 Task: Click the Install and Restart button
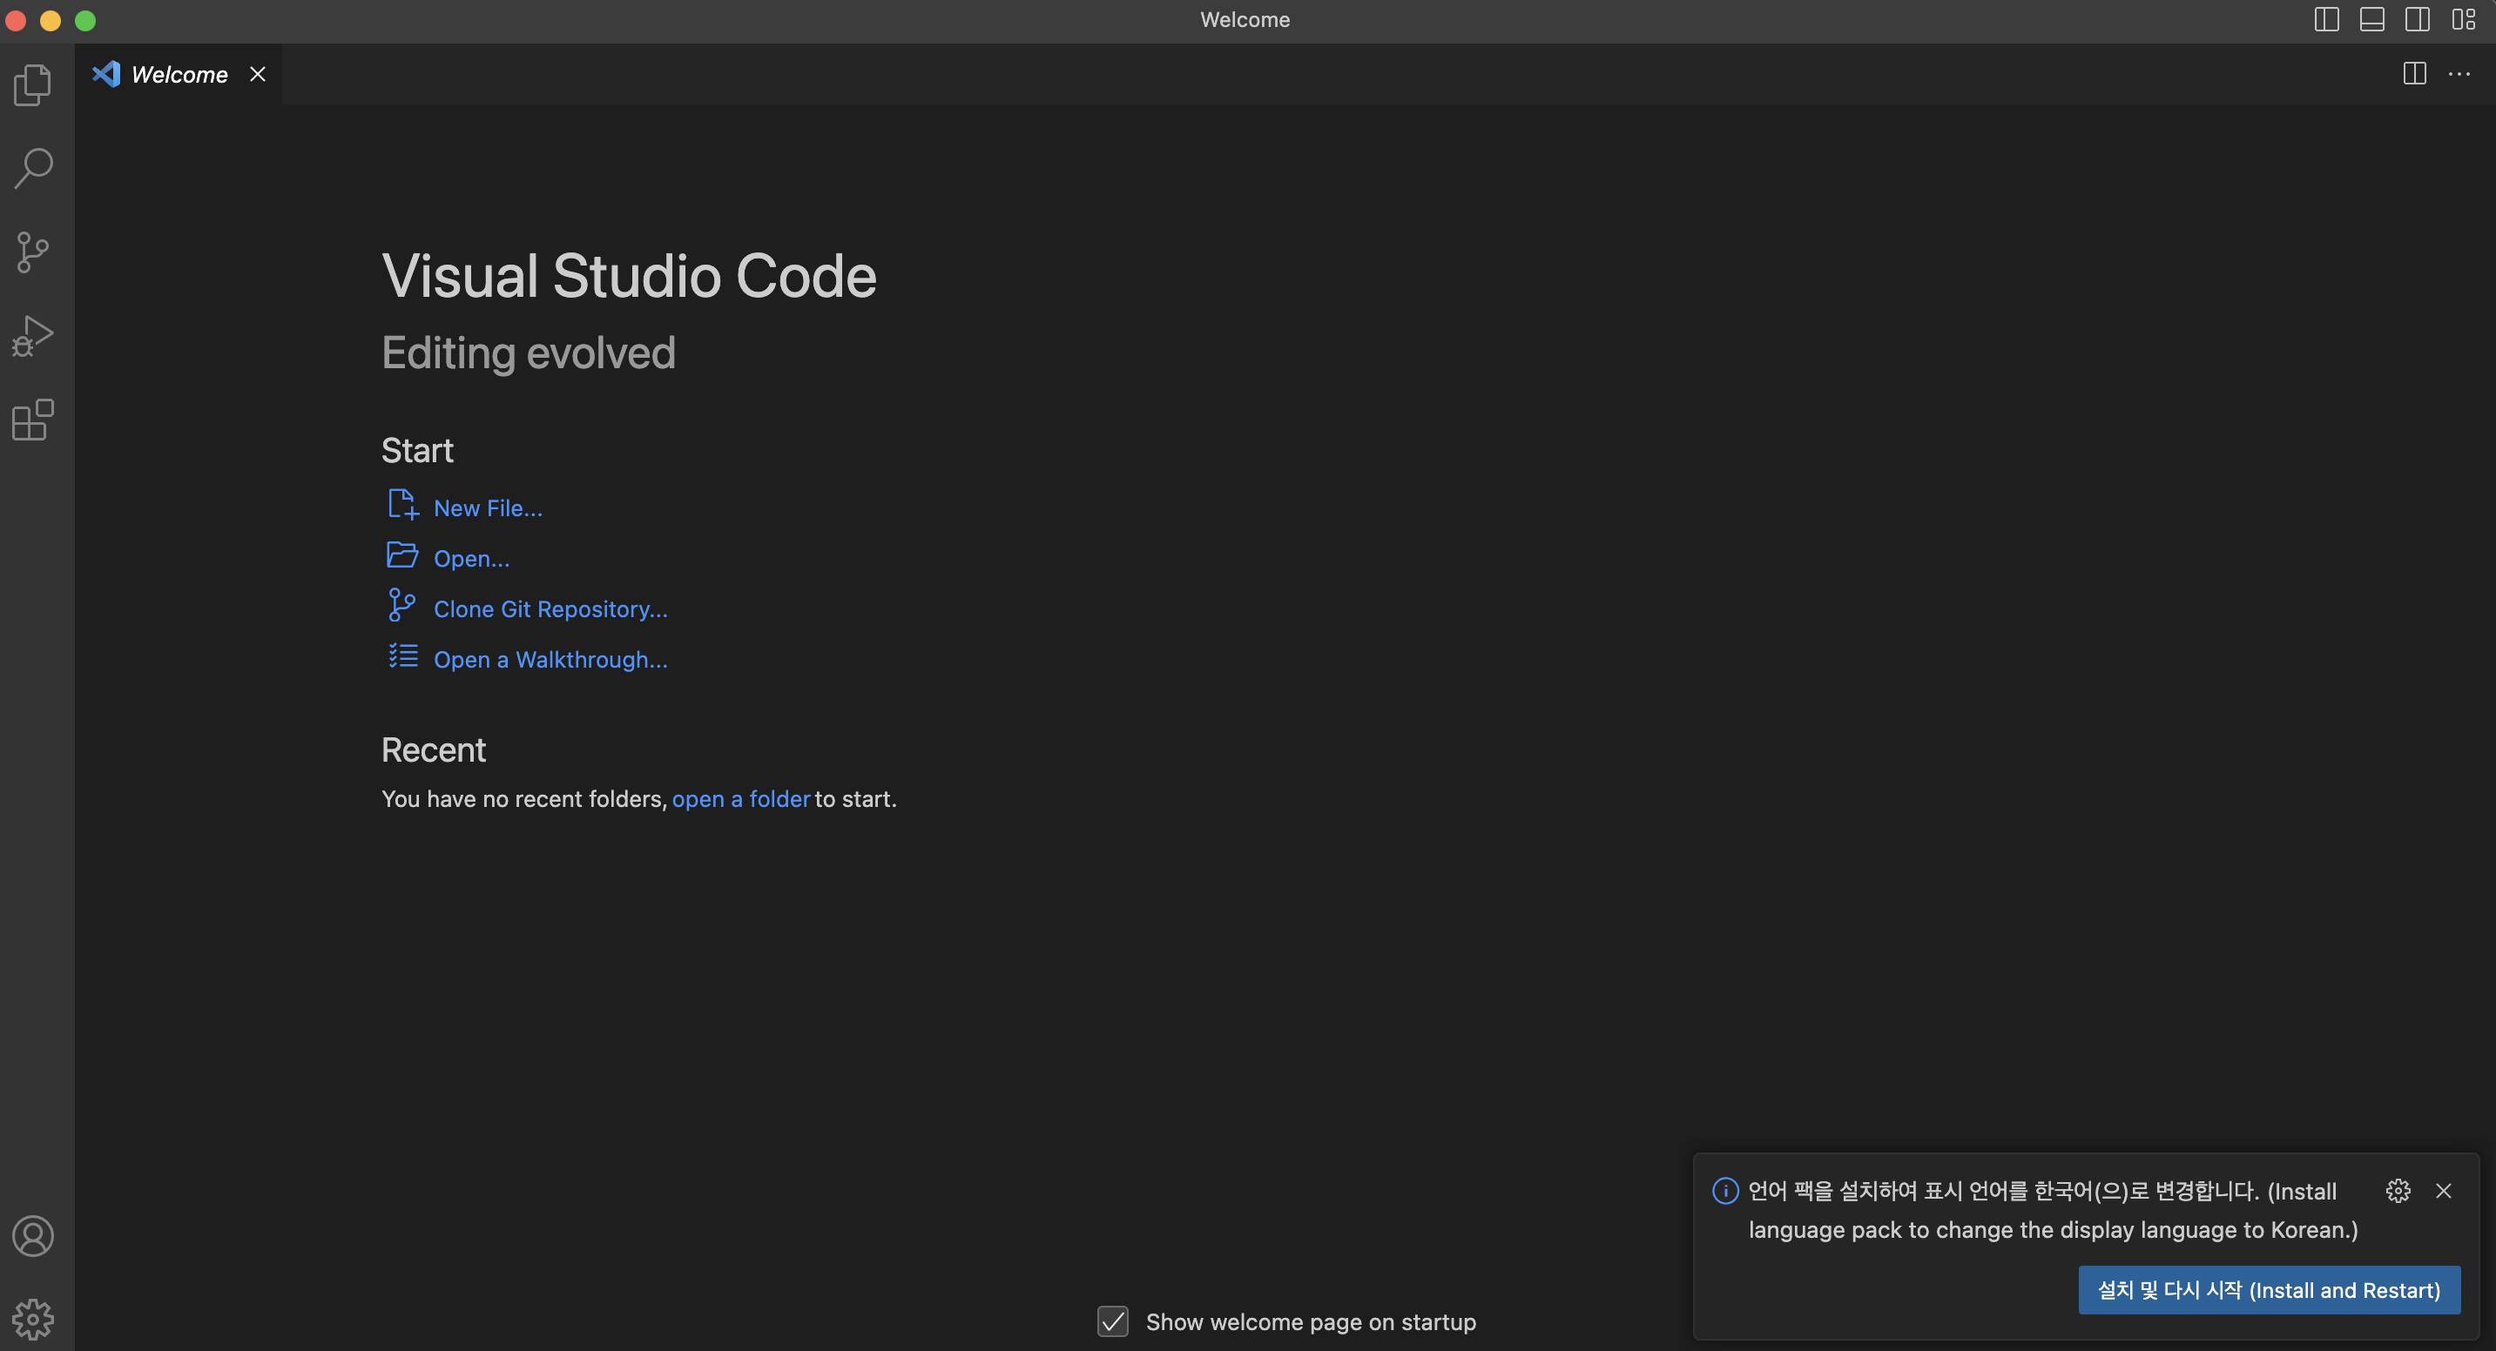2269,1290
